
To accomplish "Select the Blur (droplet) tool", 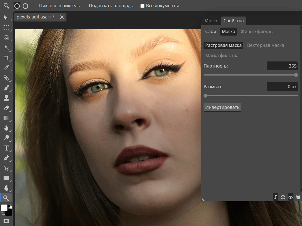I will tap(6, 128).
